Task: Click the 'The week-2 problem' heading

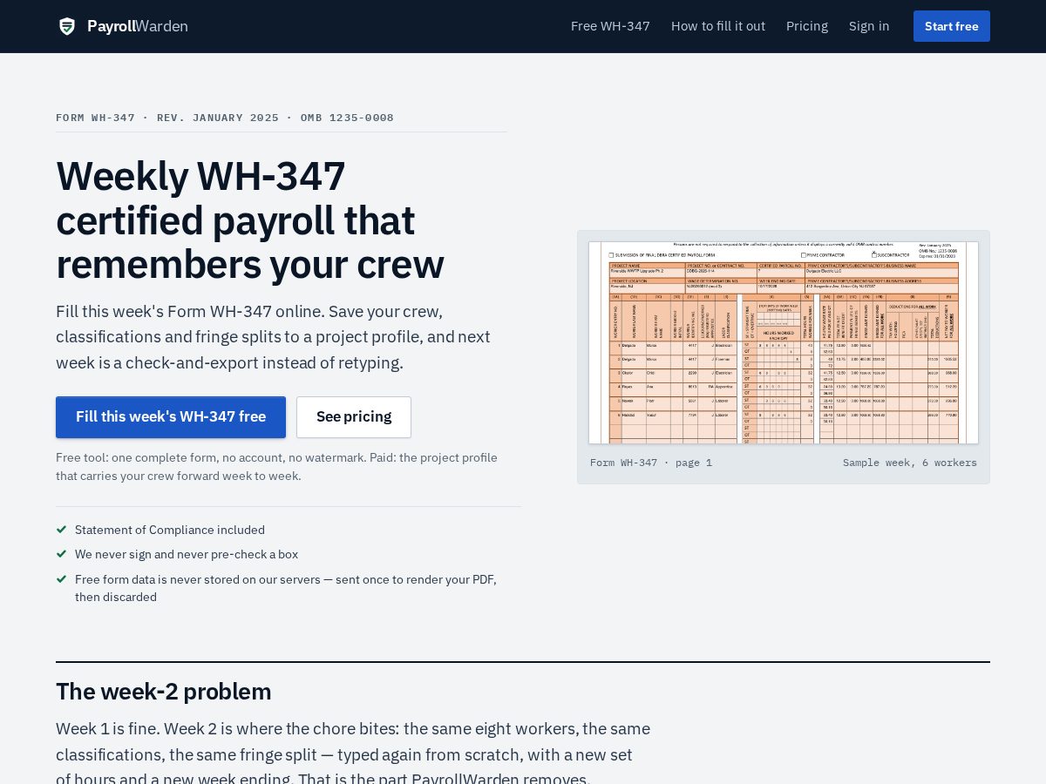Action: [x=164, y=692]
